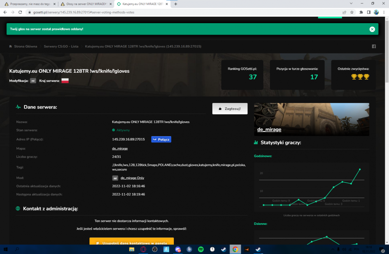
Task: Click the Poland flag next to Kraj serwera
Action: pos(65,81)
